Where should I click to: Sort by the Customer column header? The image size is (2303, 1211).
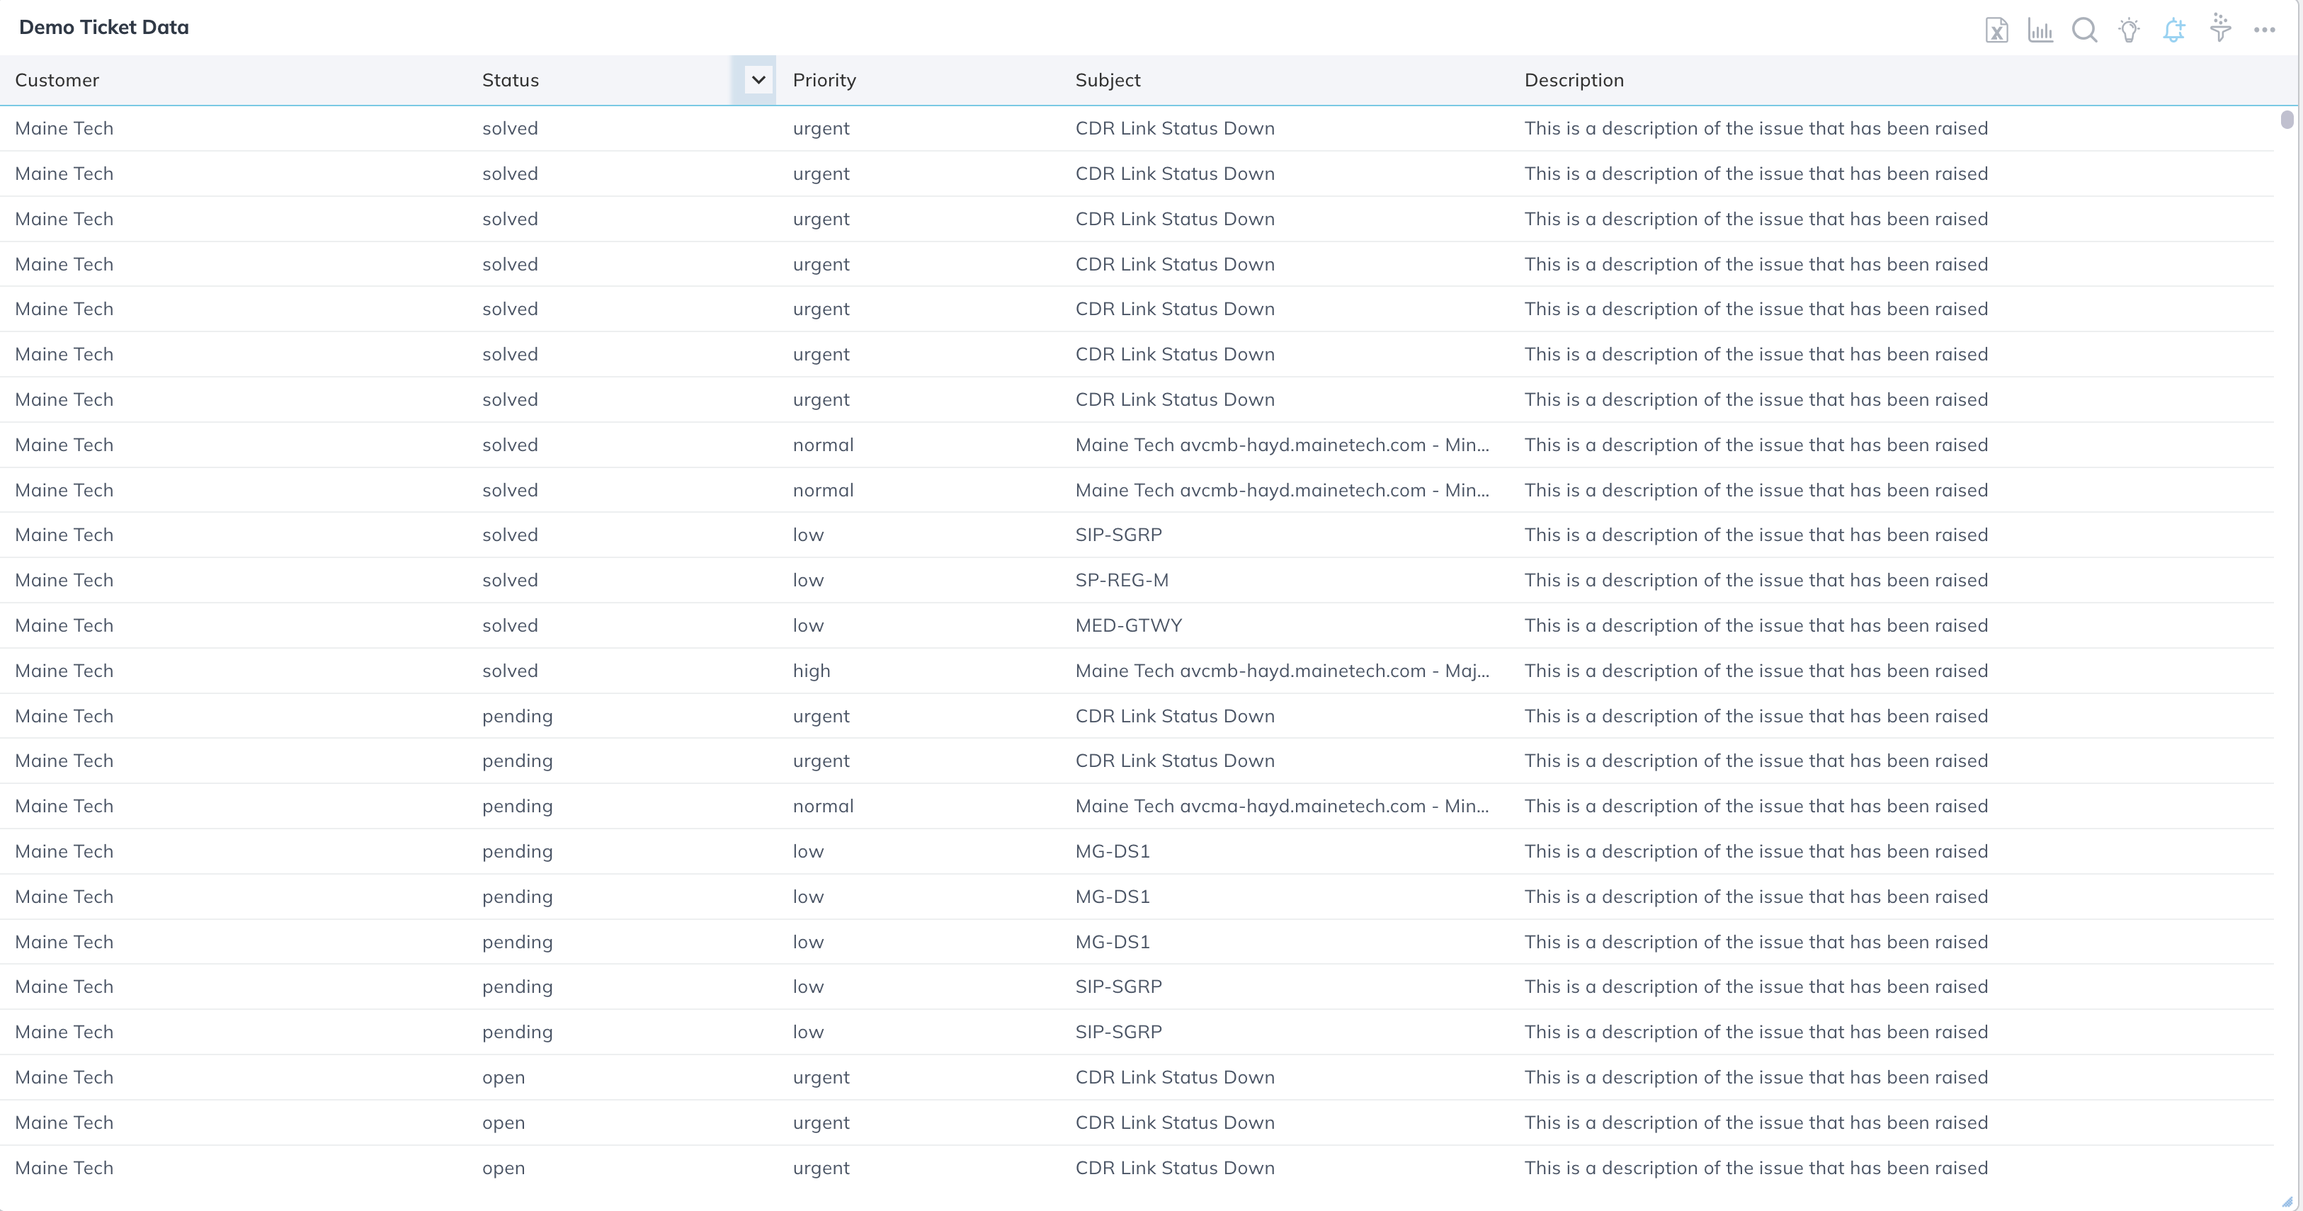tap(57, 81)
